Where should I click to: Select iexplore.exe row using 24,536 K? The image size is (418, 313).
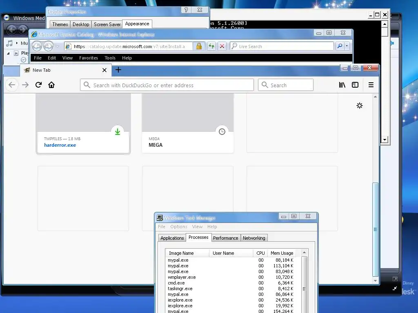231,300
